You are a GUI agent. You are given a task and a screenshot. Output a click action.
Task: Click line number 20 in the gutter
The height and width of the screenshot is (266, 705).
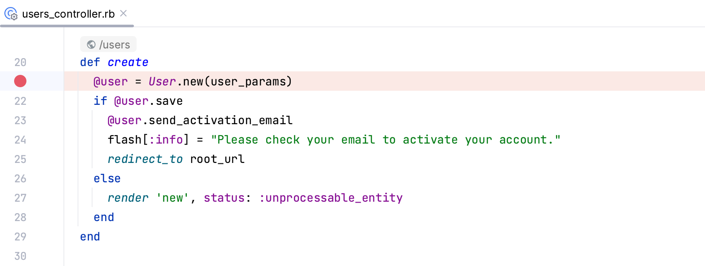tap(20, 62)
